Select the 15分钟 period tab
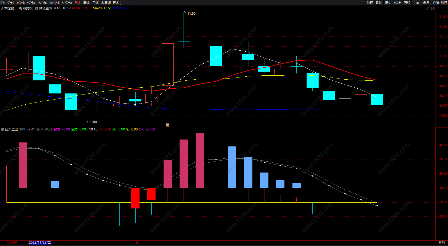The image size is (448, 246). tap(42, 3)
